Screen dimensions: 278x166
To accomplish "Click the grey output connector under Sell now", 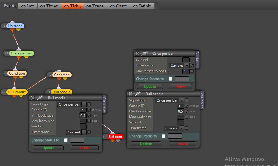I will pyautogui.click(x=118, y=140).
